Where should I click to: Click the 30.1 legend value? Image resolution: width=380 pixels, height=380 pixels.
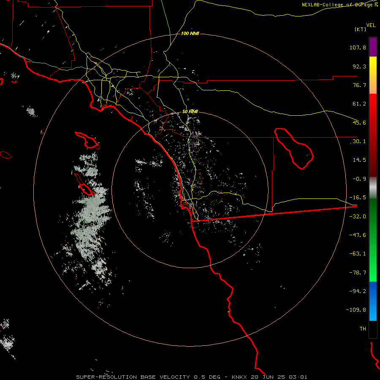(359, 141)
